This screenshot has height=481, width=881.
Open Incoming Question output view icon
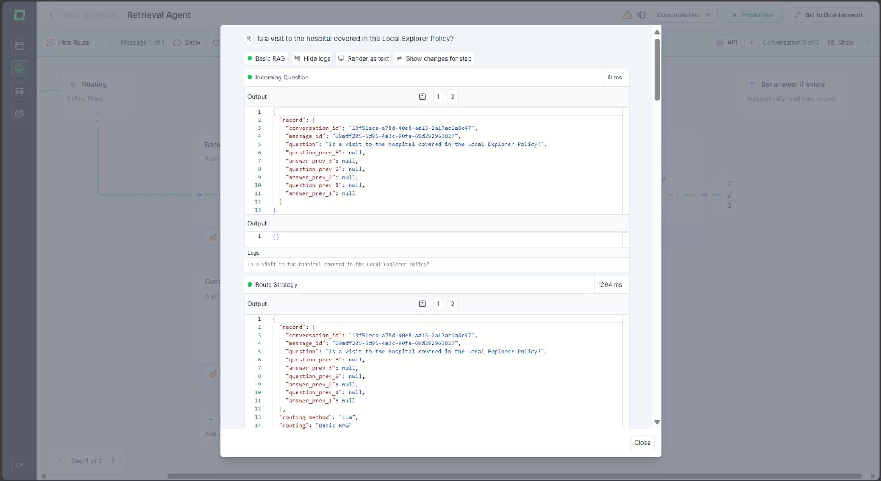click(x=422, y=97)
